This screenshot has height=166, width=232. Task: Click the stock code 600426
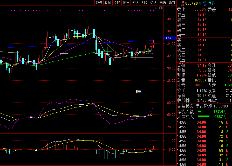point(192,3)
